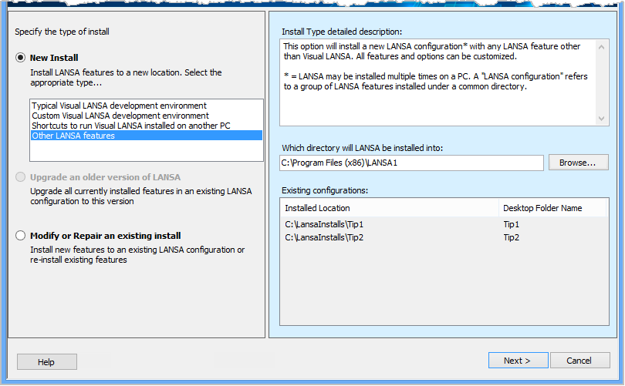Click the Tip2 desktop folder name cell
This screenshot has width=625, height=386.
pyautogui.click(x=512, y=237)
